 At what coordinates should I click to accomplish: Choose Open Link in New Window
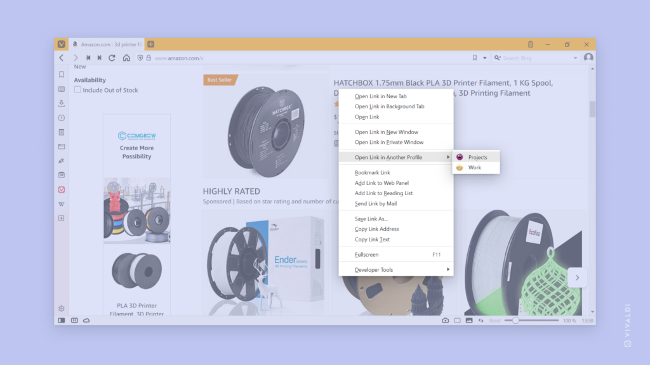396,132
